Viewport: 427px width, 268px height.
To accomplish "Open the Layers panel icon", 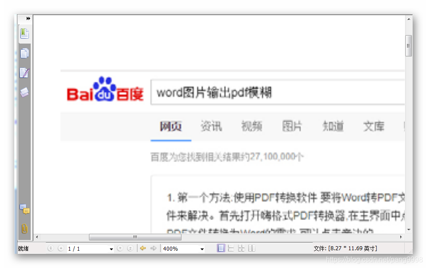I will point(24,92).
